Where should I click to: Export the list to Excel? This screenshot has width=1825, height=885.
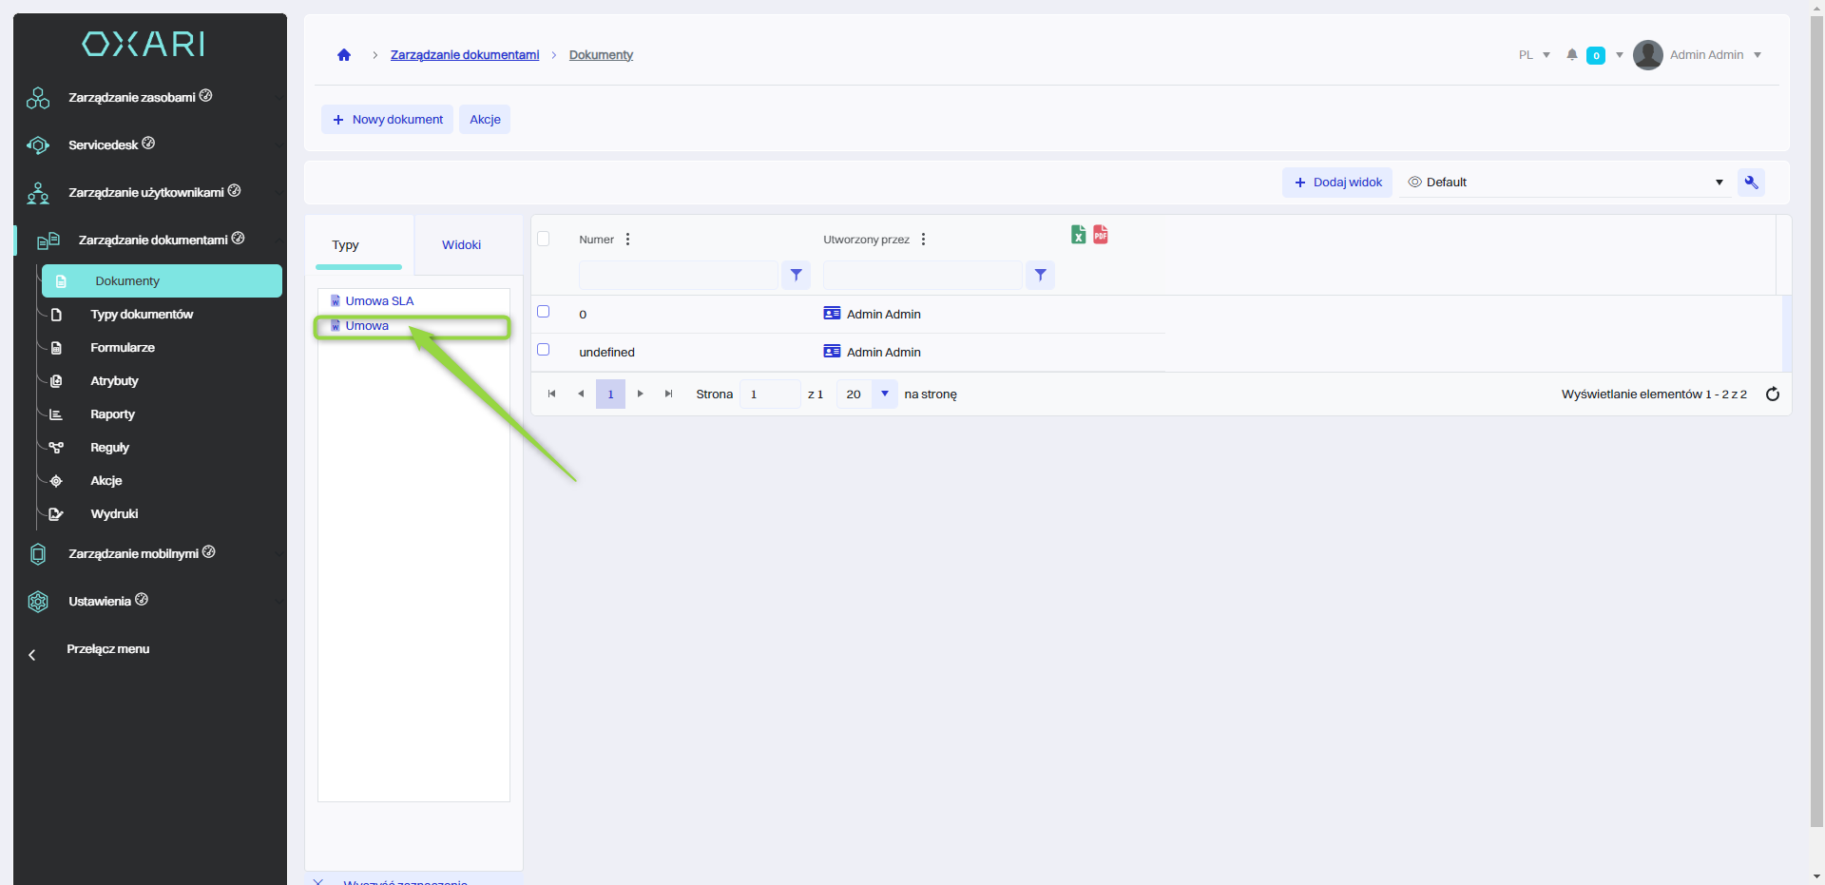coord(1078,235)
